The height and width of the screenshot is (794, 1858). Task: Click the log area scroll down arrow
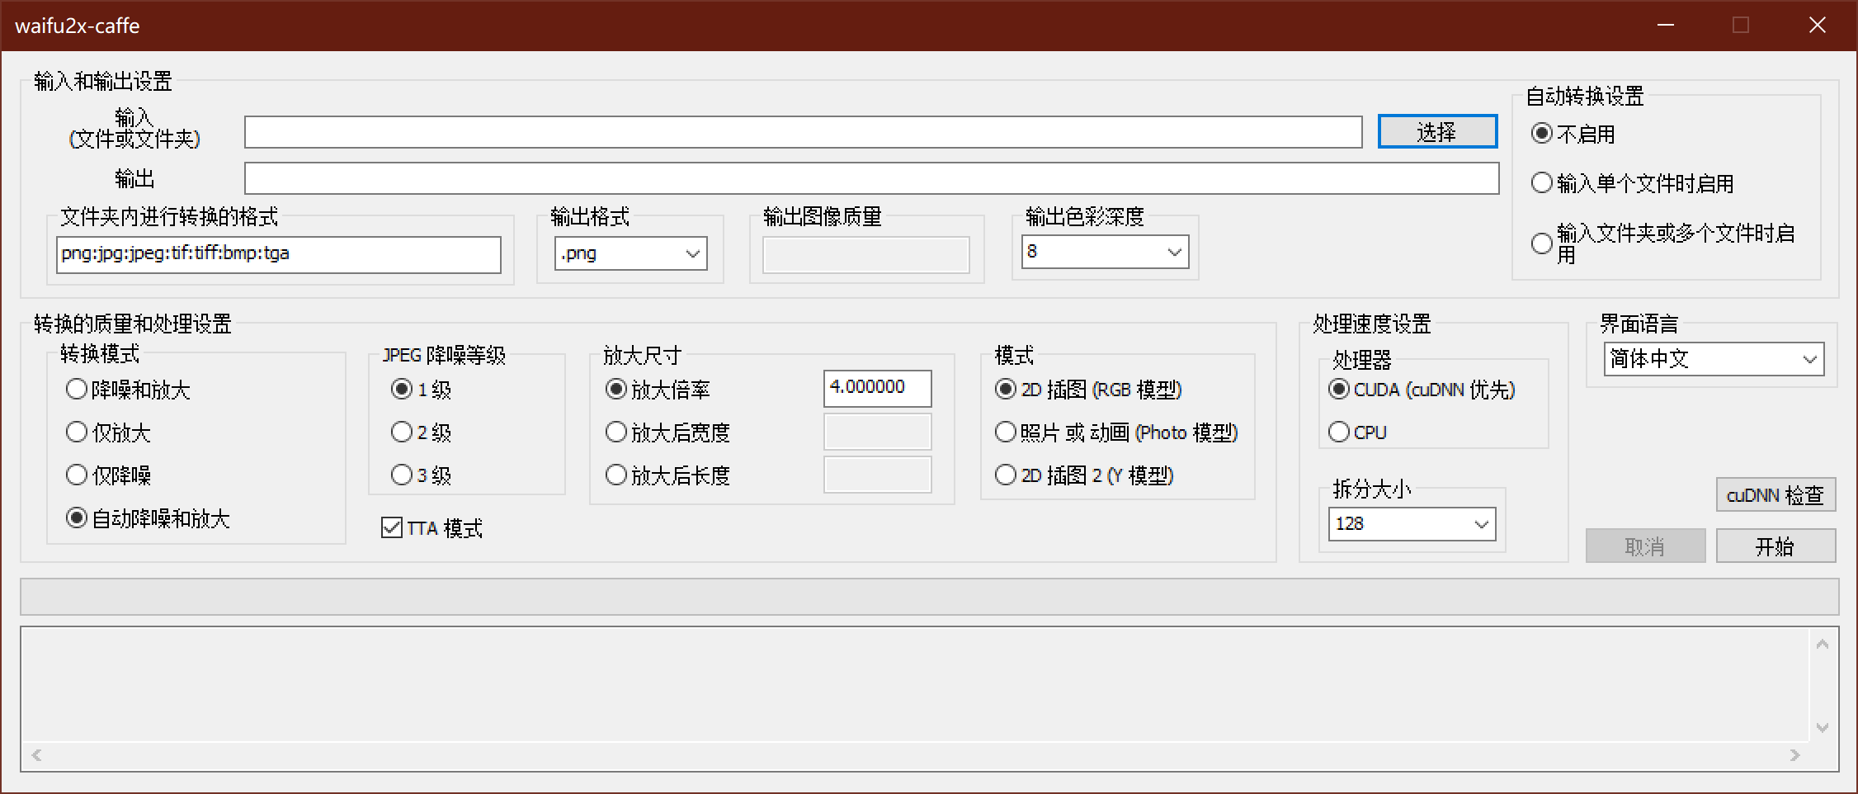click(1823, 728)
